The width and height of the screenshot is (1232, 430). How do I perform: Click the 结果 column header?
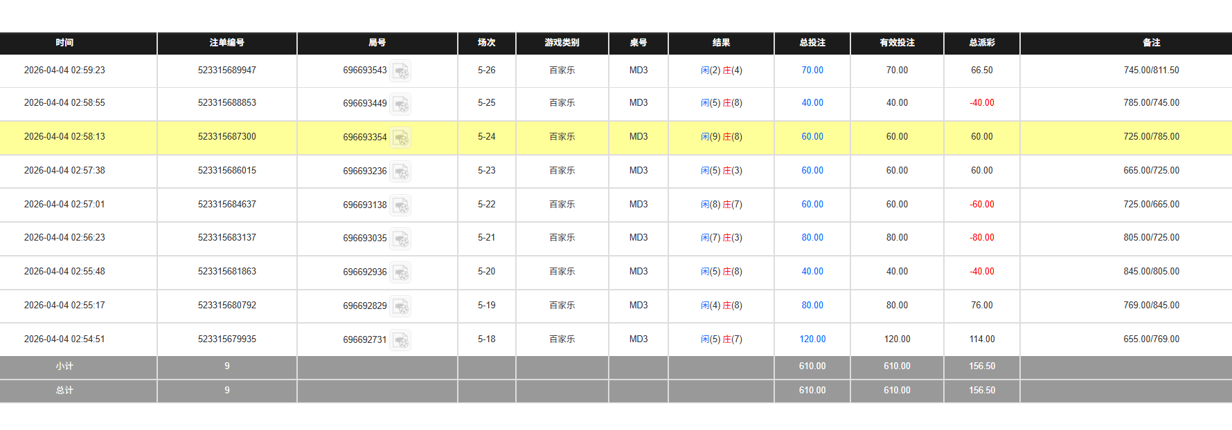point(722,43)
